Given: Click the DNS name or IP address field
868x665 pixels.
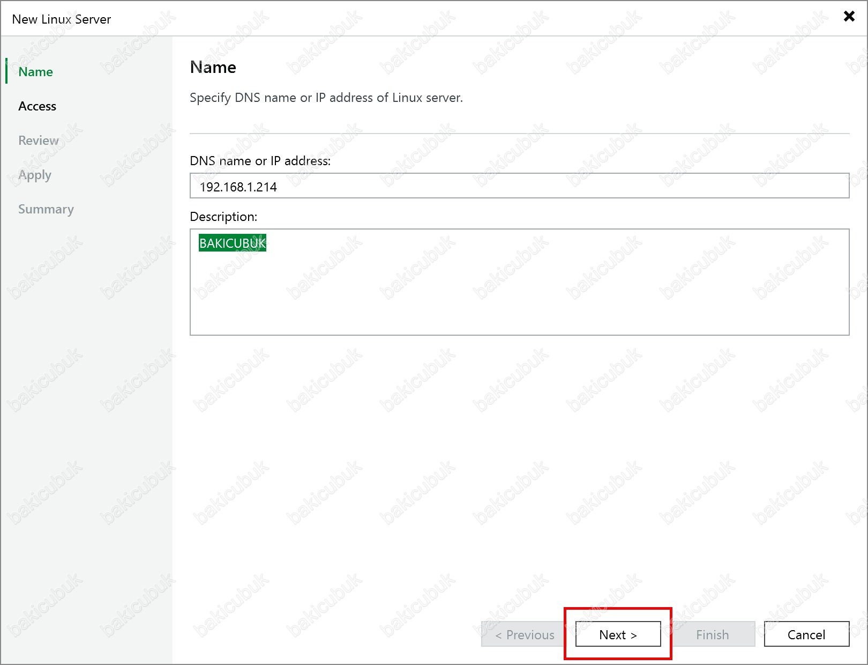Looking at the screenshot, I should click(x=519, y=186).
